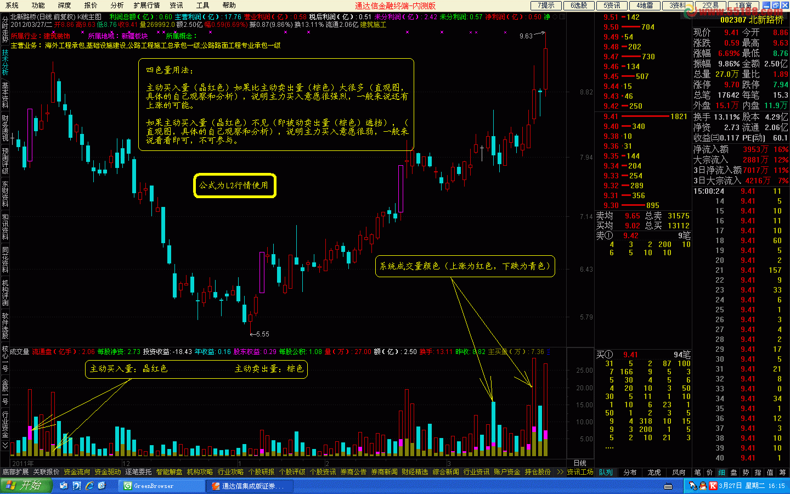The width and height of the screenshot is (790, 494).
Task: Open the 功能 menu
Action: [38, 5]
